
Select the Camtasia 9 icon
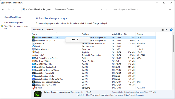point(33,55)
